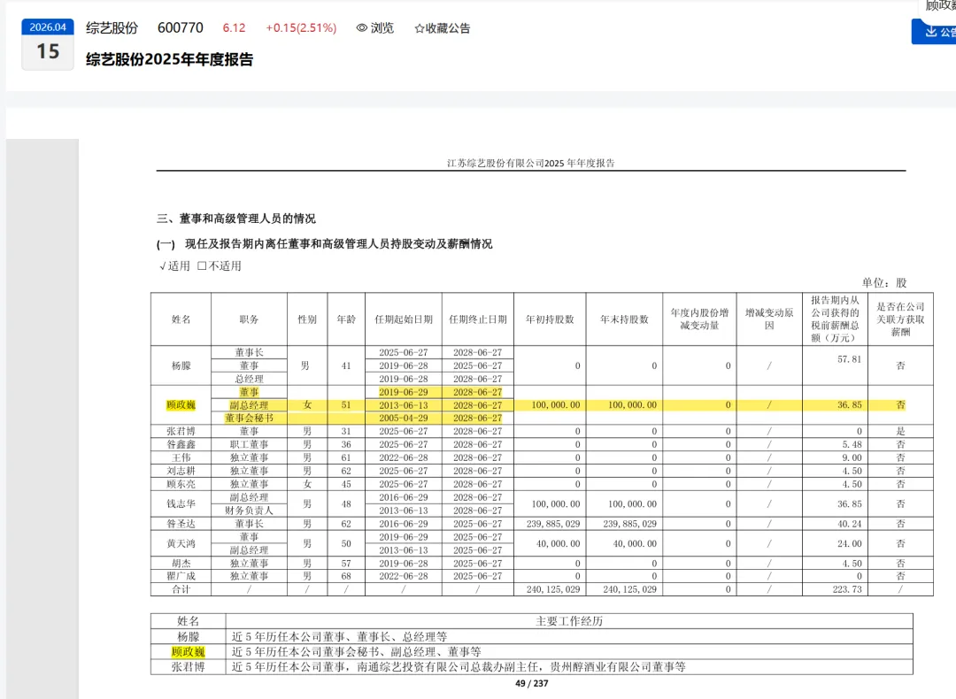This screenshot has height=699, width=956.
Task: Click the 胡杰 name cell
Action: pyautogui.click(x=181, y=564)
